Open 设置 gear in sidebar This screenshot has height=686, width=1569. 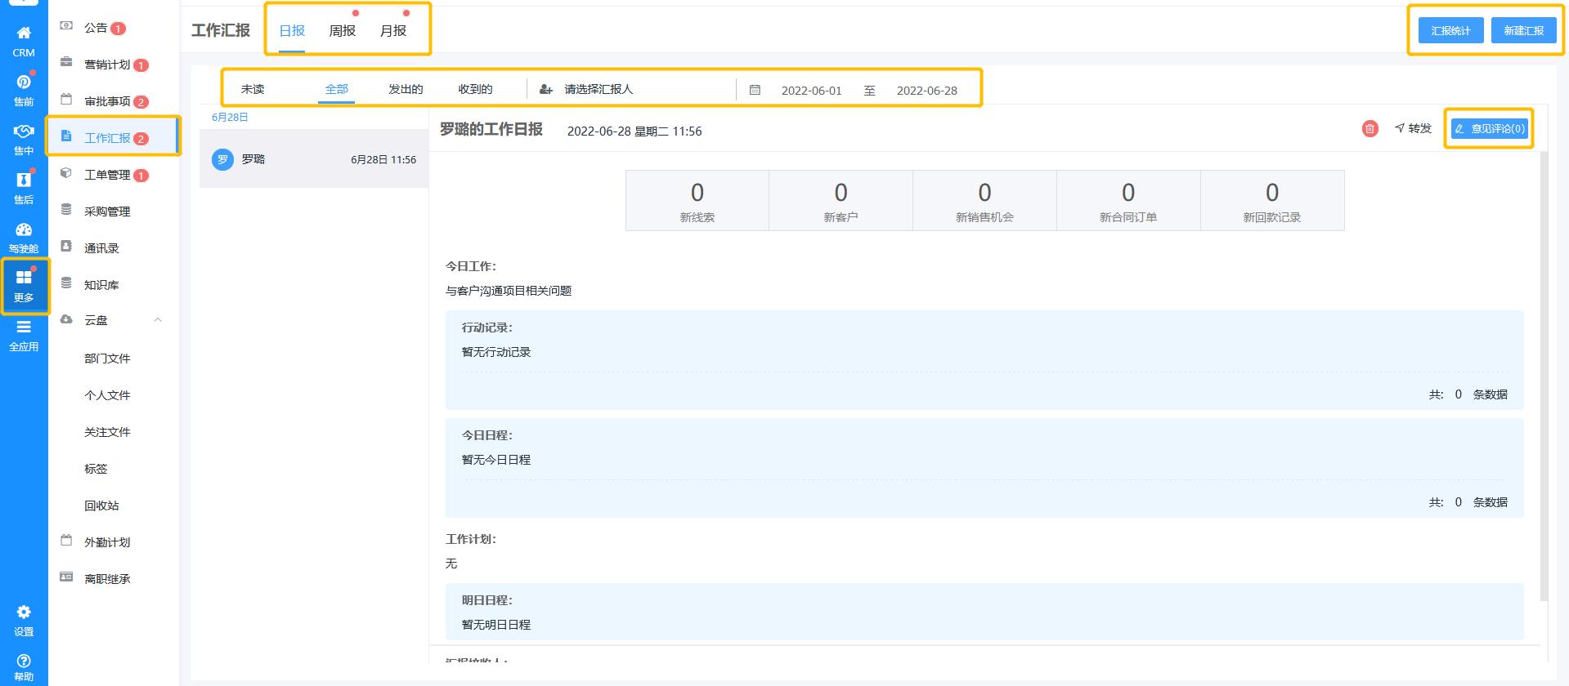(x=24, y=621)
